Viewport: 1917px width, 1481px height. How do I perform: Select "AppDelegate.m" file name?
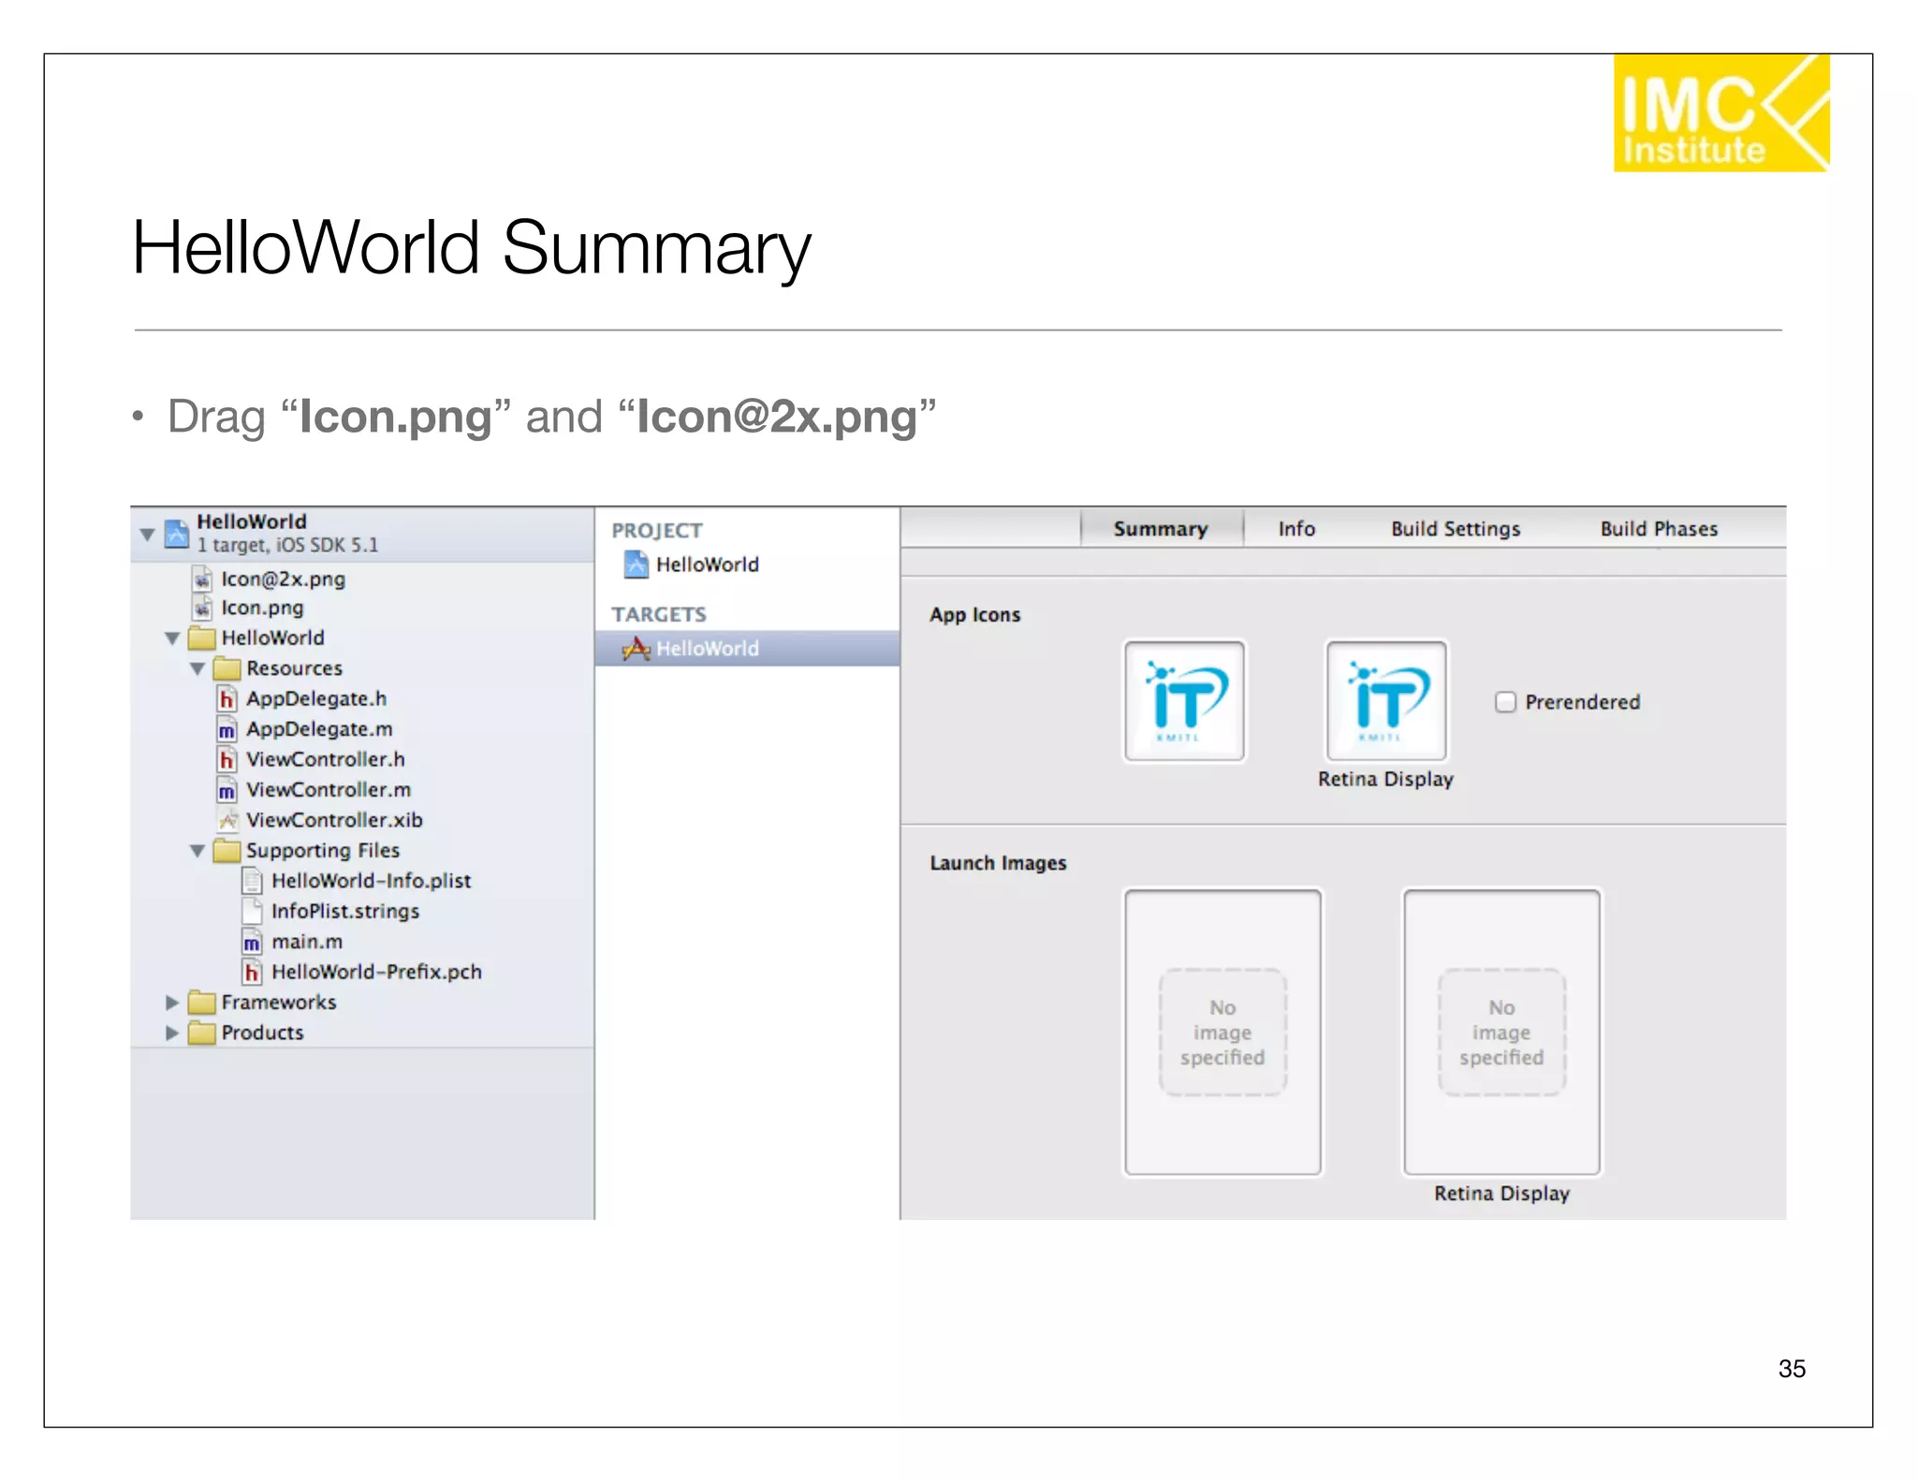pyautogui.click(x=319, y=729)
